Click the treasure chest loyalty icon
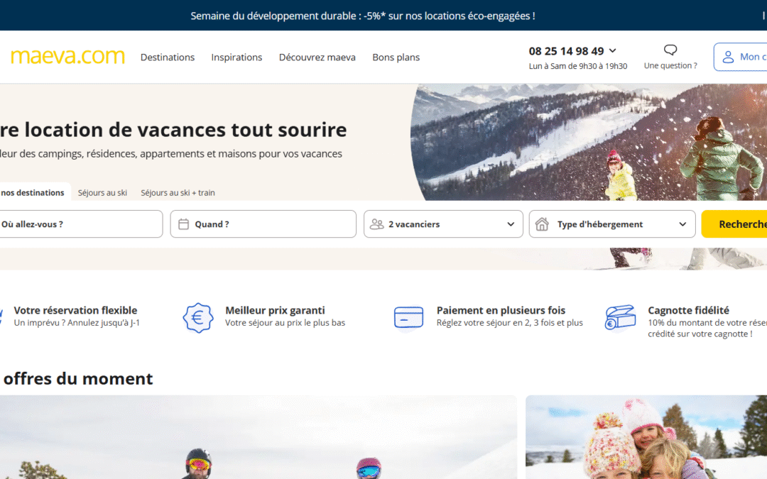 pos(620,318)
